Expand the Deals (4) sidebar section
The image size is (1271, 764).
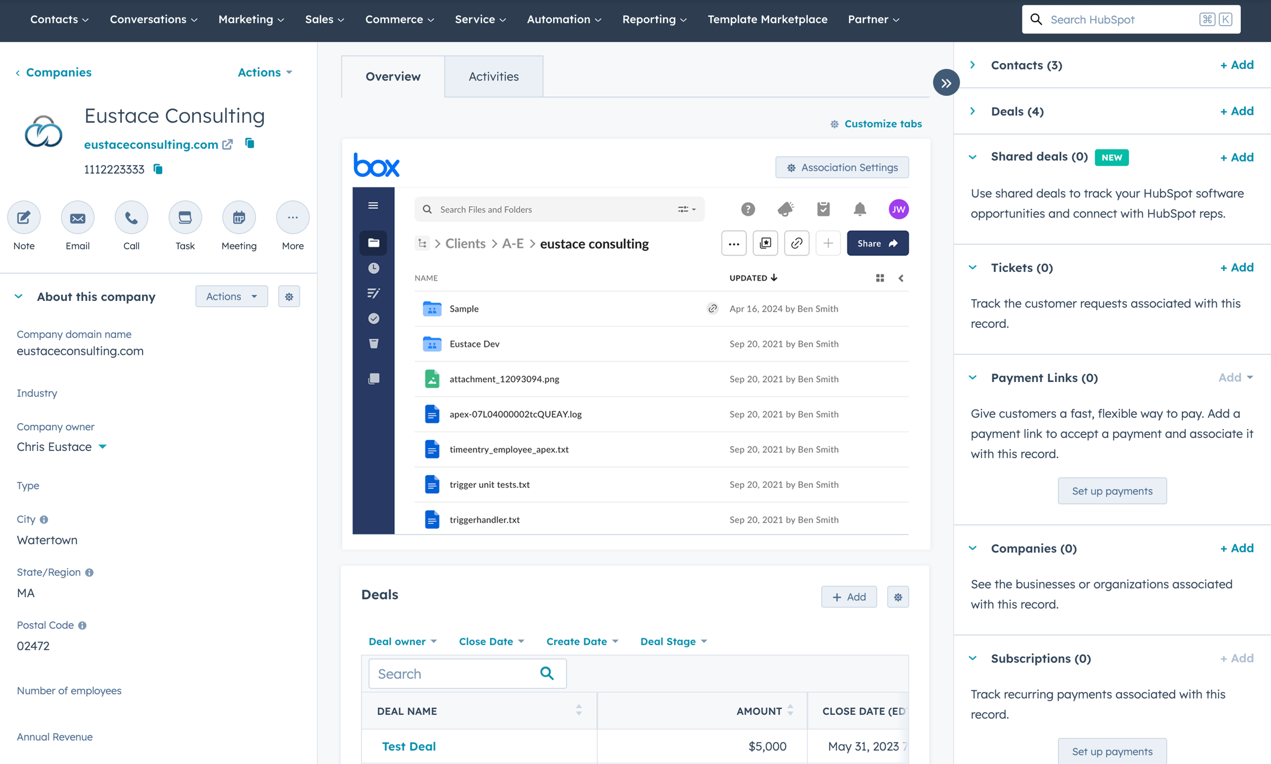click(x=973, y=111)
